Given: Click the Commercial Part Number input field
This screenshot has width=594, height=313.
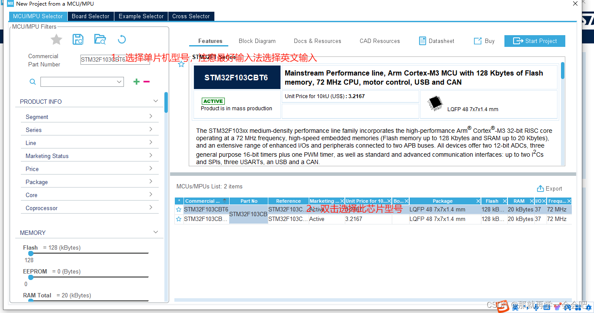Looking at the screenshot, I should tap(115, 59).
